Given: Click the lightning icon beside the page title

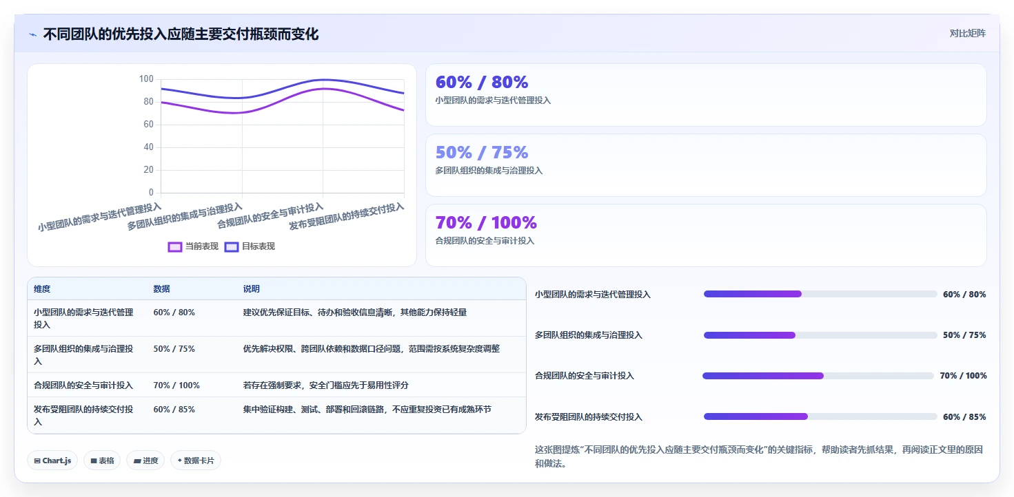Looking at the screenshot, I should (x=33, y=34).
